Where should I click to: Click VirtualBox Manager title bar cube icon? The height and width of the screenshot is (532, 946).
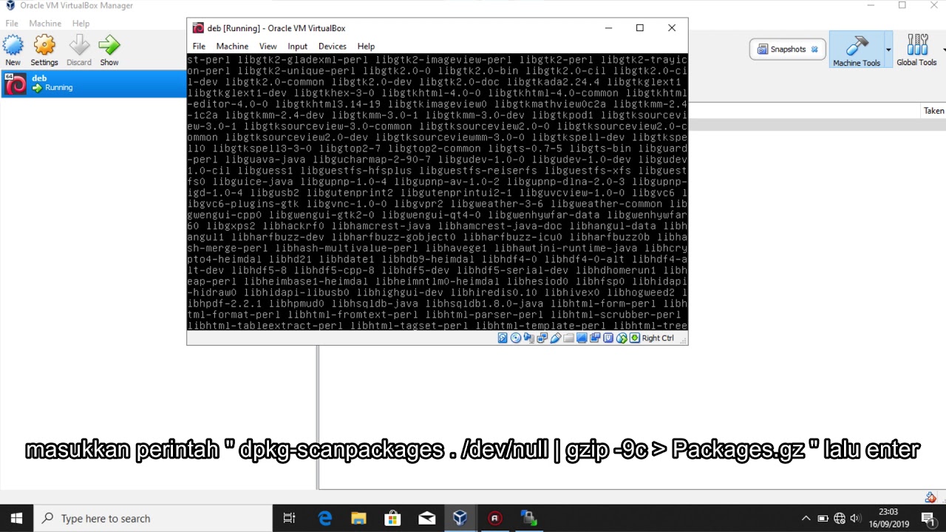coord(10,5)
